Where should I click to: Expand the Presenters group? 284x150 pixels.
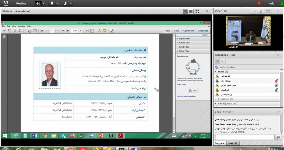[x=215, y=99]
